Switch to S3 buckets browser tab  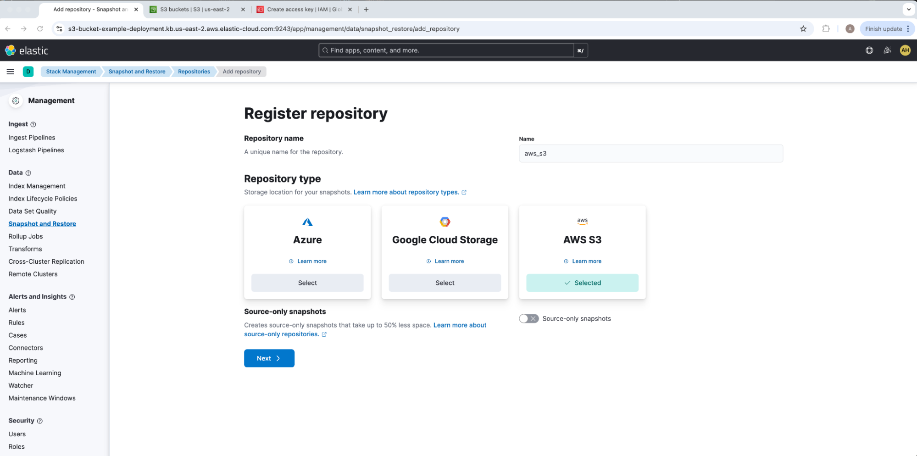pyautogui.click(x=195, y=9)
